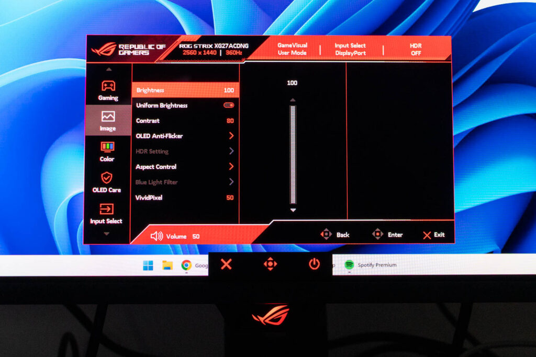The width and height of the screenshot is (536, 357).
Task: Click the VividPixel value 50
Action: [x=230, y=198]
